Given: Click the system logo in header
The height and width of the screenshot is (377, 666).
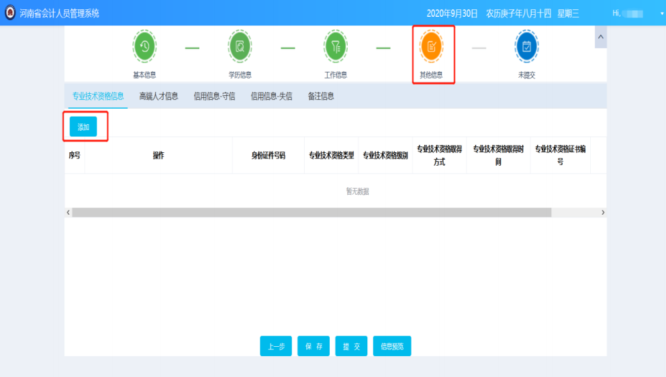Looking at the screenshot, I should point(9,13).
